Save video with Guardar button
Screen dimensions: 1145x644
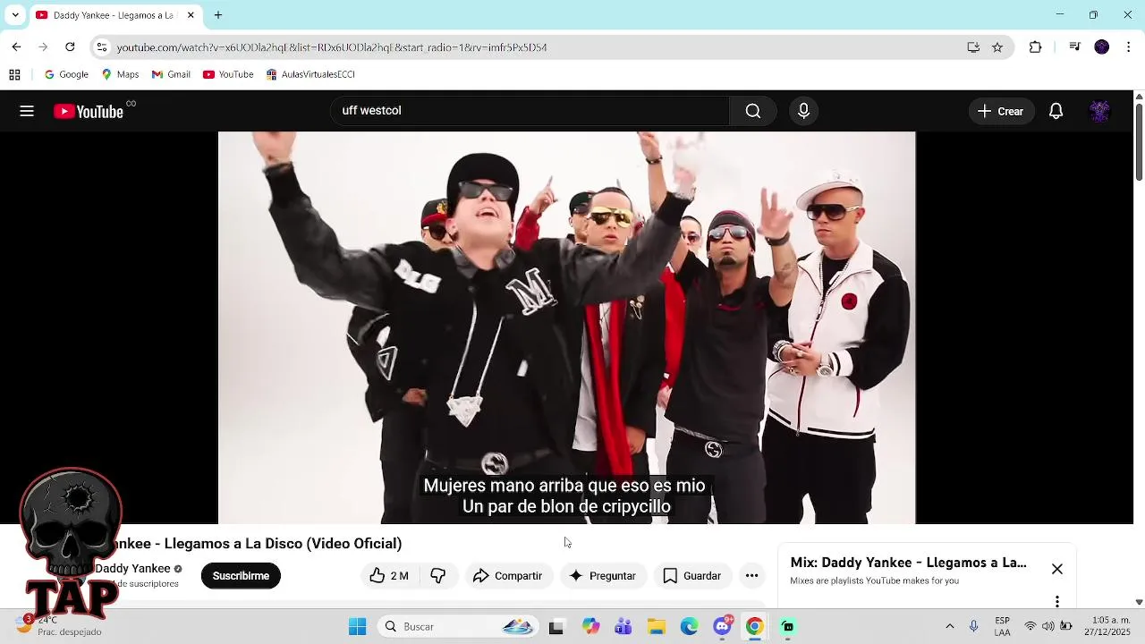pos(691,576)
